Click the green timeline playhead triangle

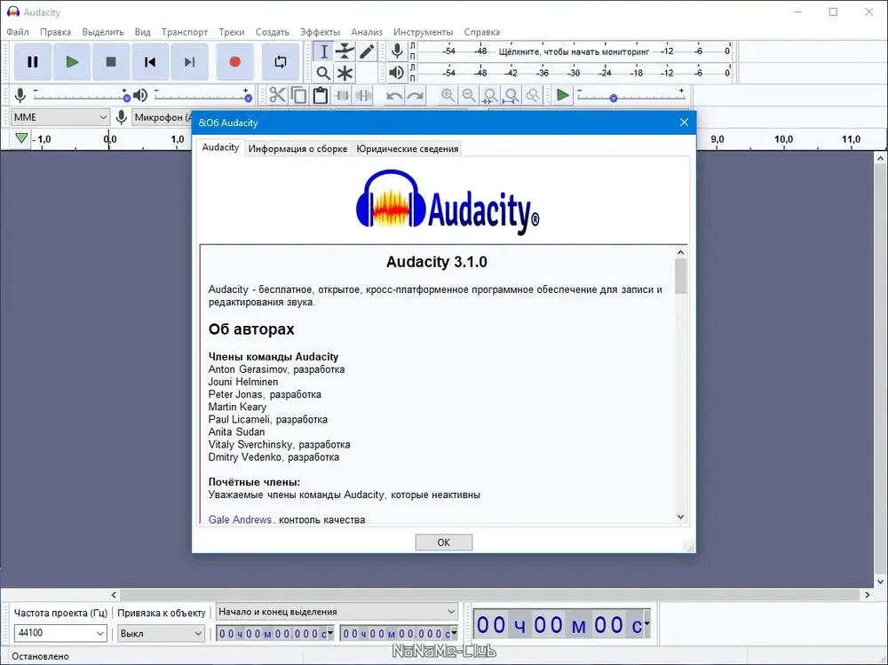click(21, 139)
